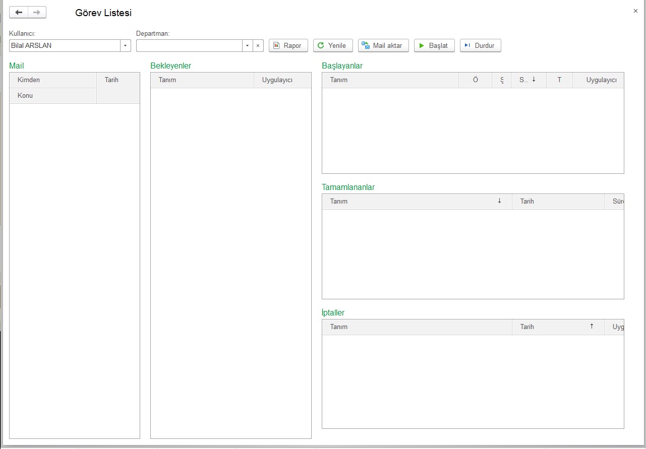Click the Konu column header
The width and height of the screenshot is (646, 449).
pos(53,96)
